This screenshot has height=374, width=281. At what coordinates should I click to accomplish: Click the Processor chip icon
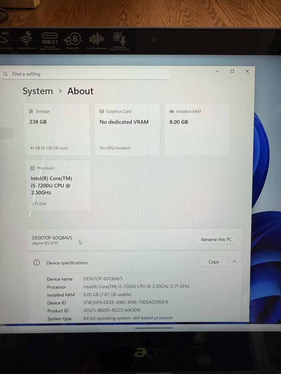(33, 168)
